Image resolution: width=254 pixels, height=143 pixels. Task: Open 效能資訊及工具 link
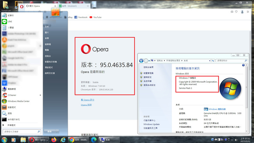tap(150, 128)
